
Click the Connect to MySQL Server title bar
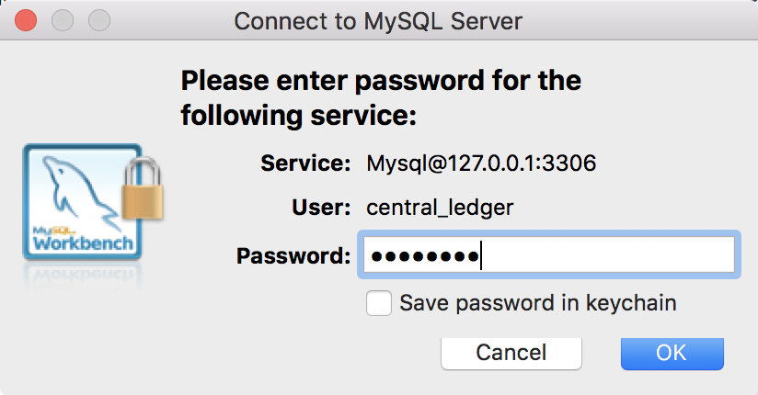pyautogui.click(x=379, y=20)
